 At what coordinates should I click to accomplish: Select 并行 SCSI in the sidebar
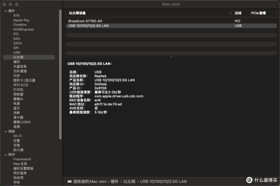click(x=21, y=85)
